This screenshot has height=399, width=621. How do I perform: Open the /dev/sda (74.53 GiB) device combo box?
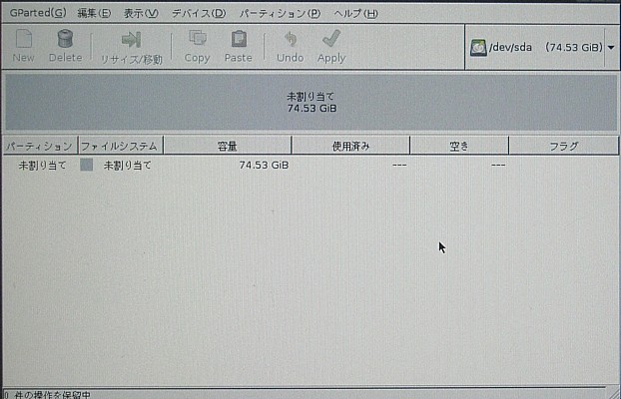[542, 48]
